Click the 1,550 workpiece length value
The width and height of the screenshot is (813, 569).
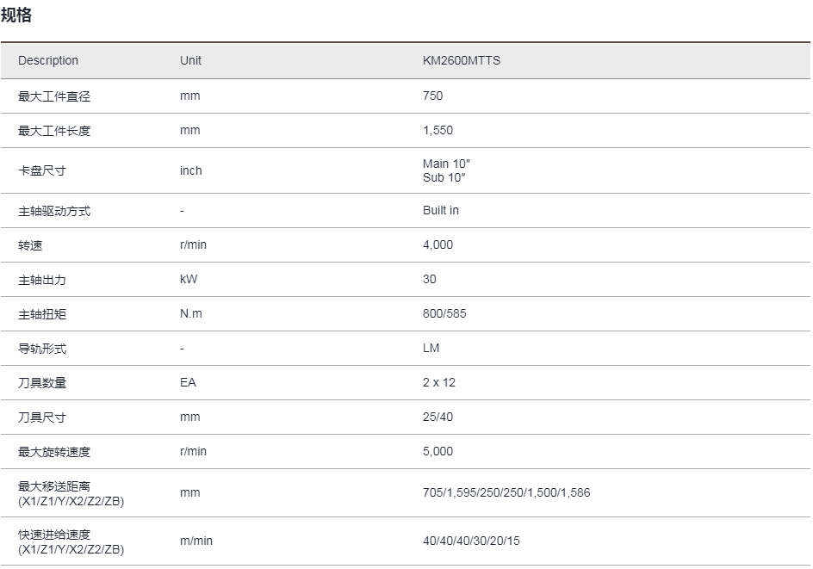[438, 130]
